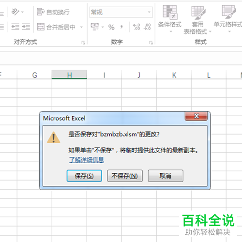Viewport: 242px width, 242px height.
Task: Increase indent in alignment group
Action: click(x=26, y=27)
